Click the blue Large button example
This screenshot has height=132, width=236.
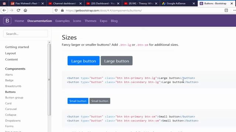click(x=84, y=61)
